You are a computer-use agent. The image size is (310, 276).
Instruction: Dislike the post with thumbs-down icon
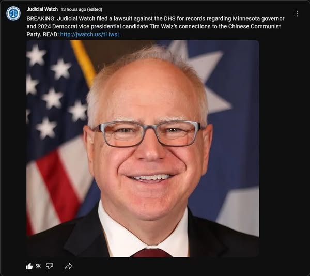pos(49,266)
